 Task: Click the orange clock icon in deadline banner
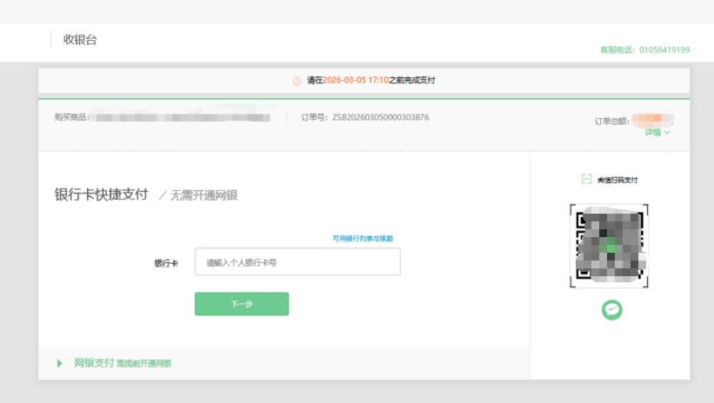pyautogui.click(x=297, y=81)
